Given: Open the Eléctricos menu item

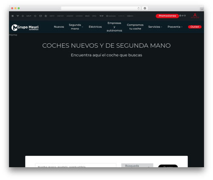Looking at the screenshot, I should point(95,27).
